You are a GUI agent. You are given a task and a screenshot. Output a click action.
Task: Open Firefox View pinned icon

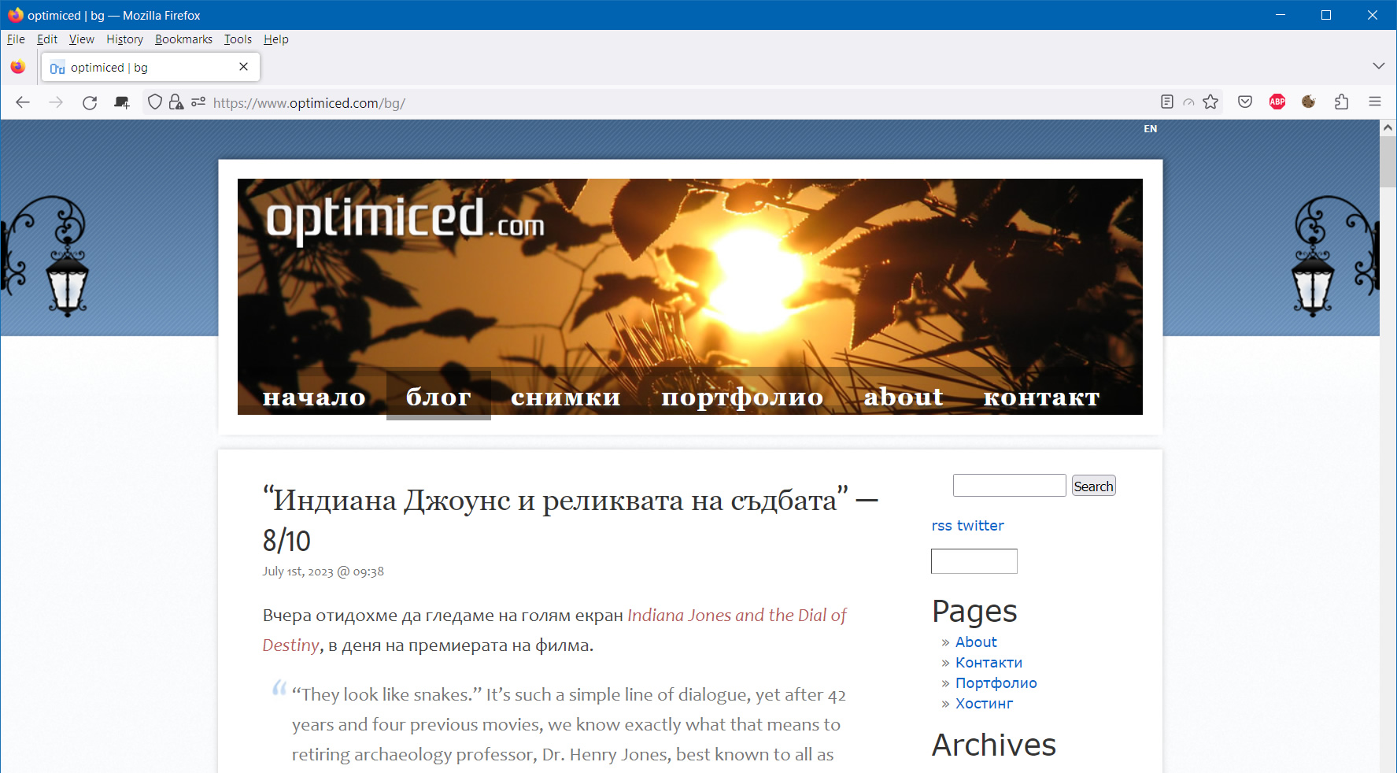tap(18, 67)
